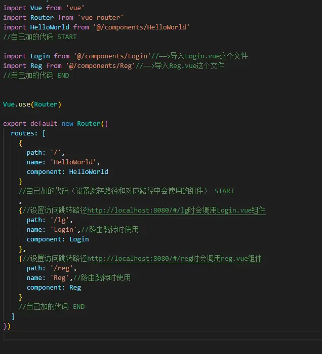Screen dimensions: 322x354
Task: Click the '@/components/Login' import path
Action: tap(112, 56)
